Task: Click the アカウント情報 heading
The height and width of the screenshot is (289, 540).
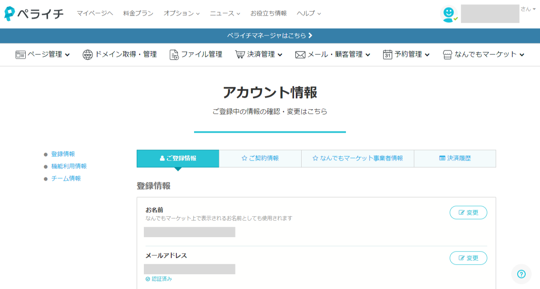Action: point(270,92)
